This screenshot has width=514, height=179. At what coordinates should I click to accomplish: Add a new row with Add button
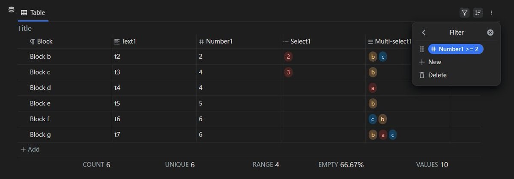tap(30, 149)
